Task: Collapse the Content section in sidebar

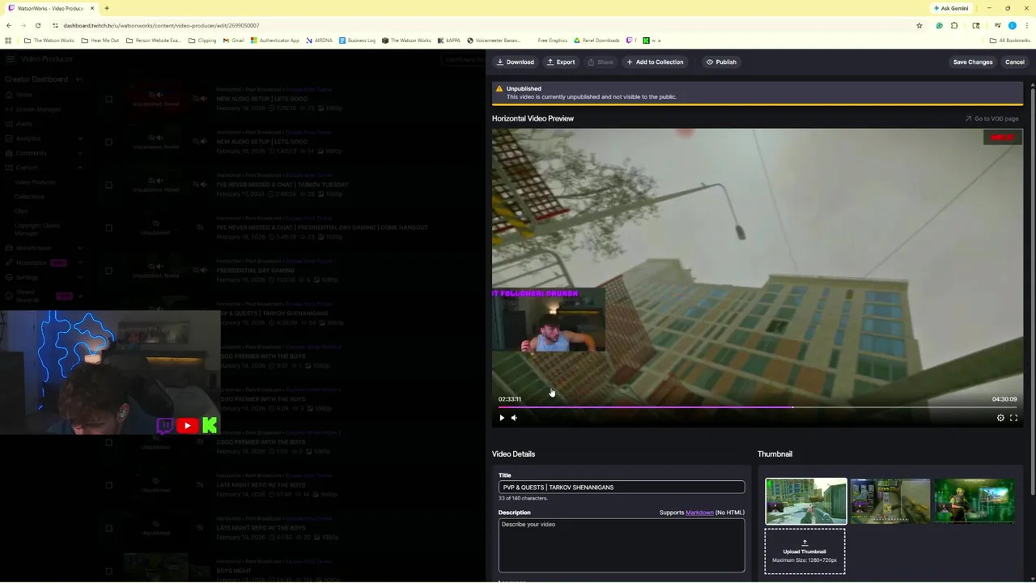Action: [x=80, y=168]
